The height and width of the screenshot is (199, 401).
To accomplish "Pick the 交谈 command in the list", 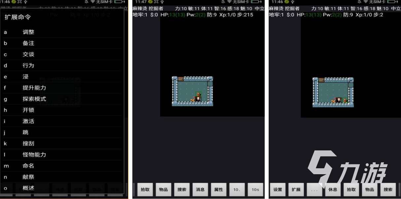I will (63, 55).
